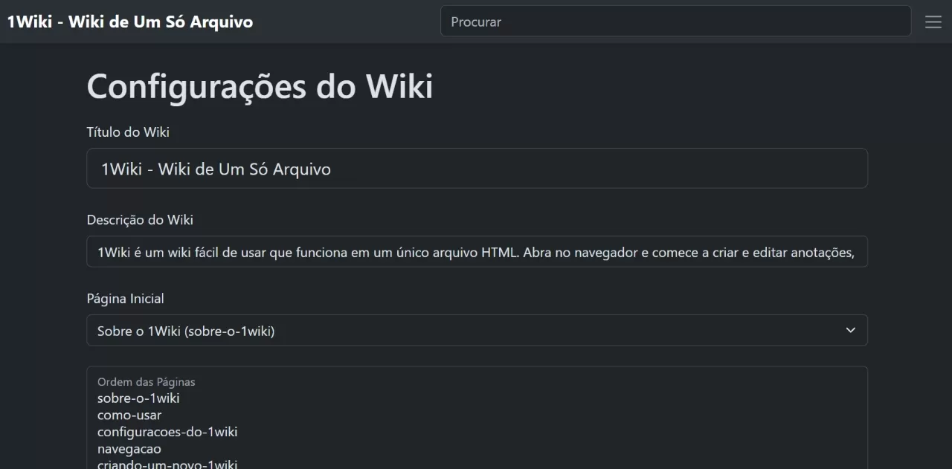Viewport: 952px width, 469px height.
Task: Click the dropdown chevron of Página Inicial
Action: (851, 330)
